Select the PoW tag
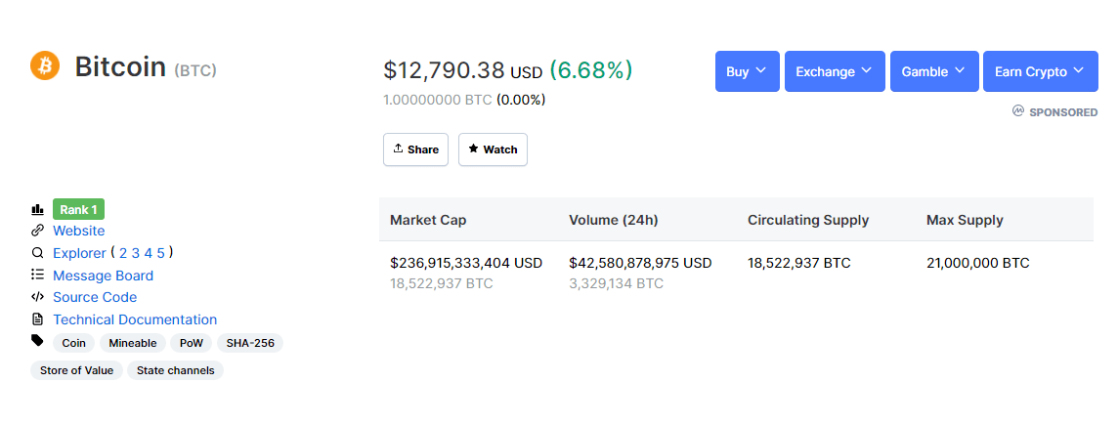This screenshot has width=1118, height=425. [192, 343]
